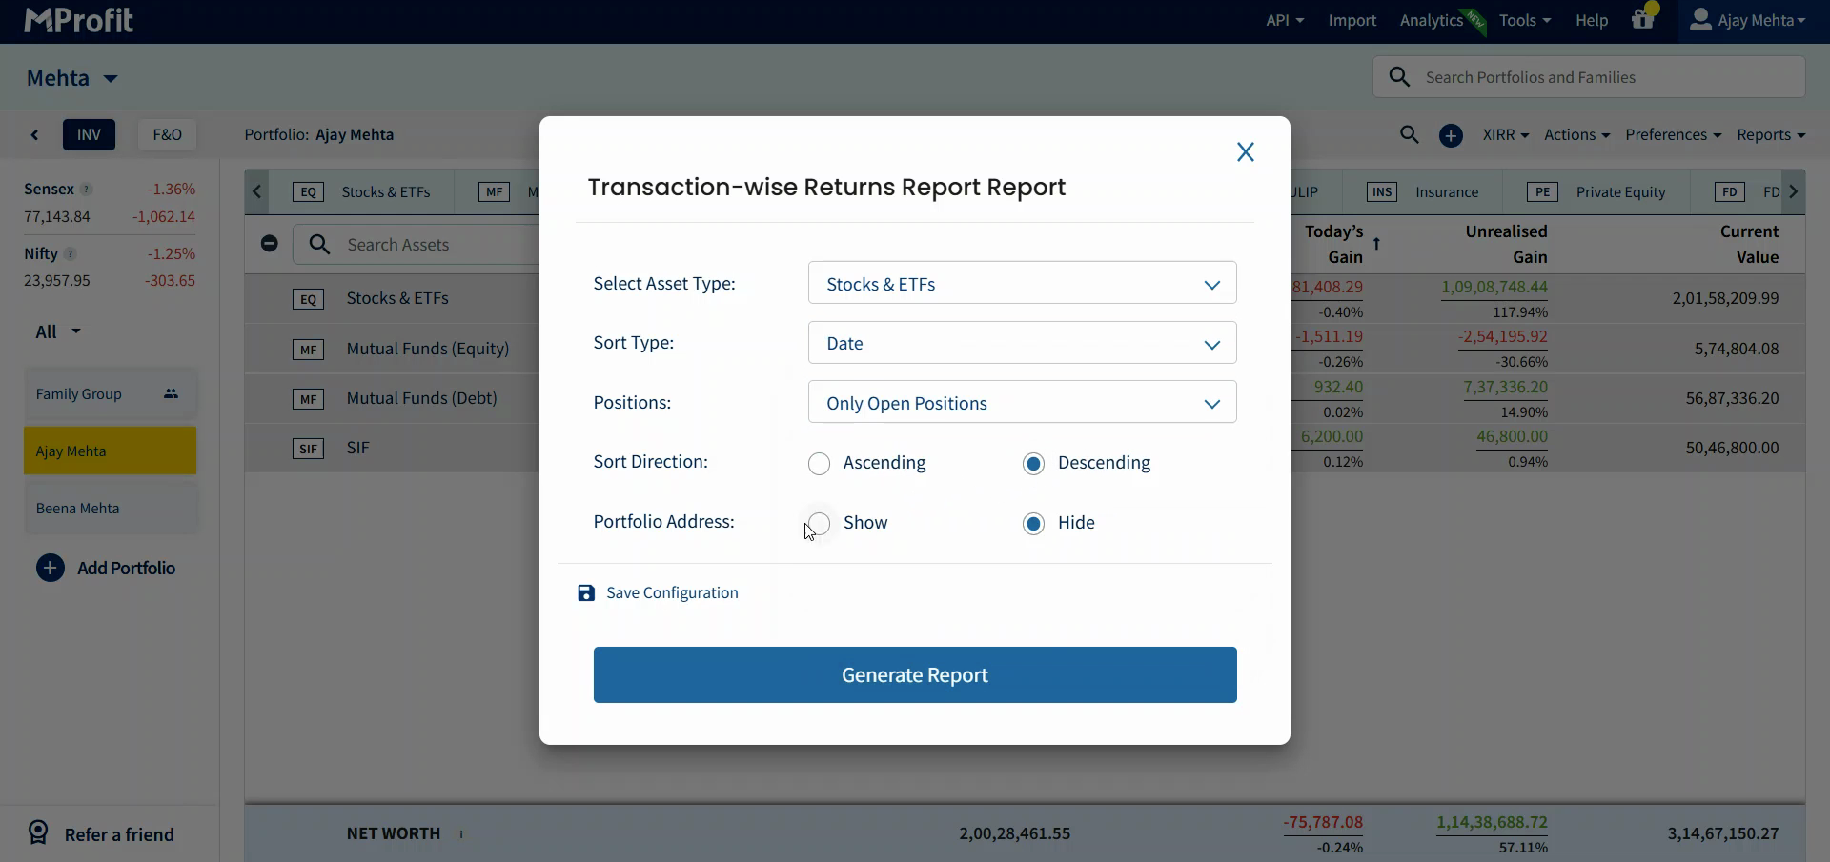Click the round plus icon beside XIRR

(1451, 135)
